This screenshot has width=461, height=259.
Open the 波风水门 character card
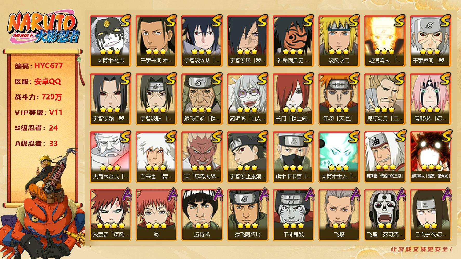[x=339, y=41]
